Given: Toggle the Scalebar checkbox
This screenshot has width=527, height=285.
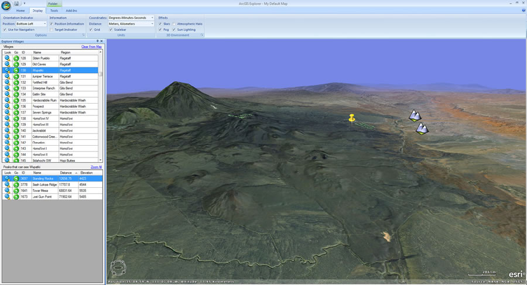Looking at the screenshot, I should click(111, 30).
